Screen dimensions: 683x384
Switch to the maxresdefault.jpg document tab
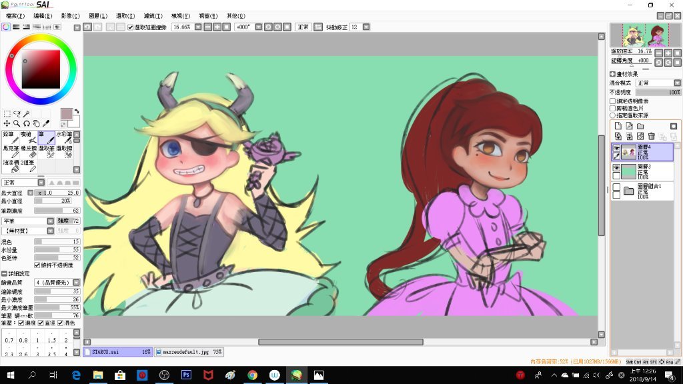189,352
